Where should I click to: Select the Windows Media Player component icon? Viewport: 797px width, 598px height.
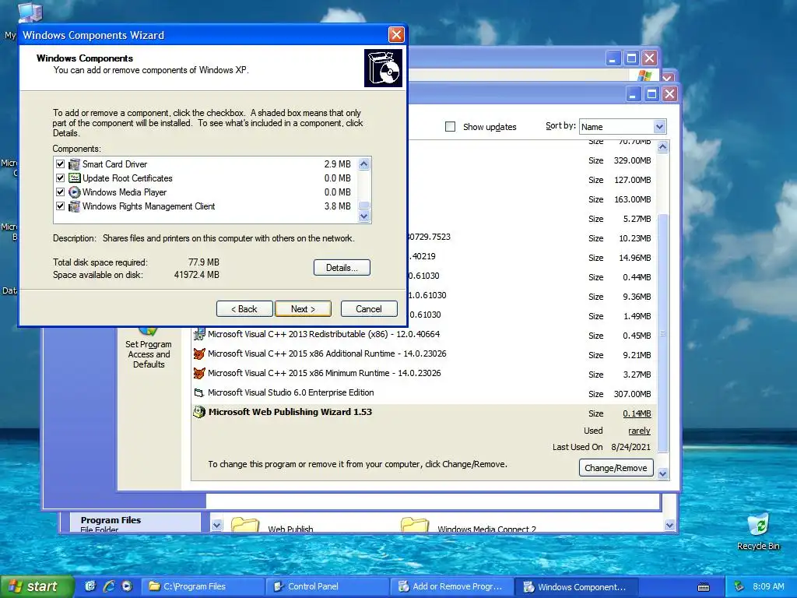click(74, 192)
